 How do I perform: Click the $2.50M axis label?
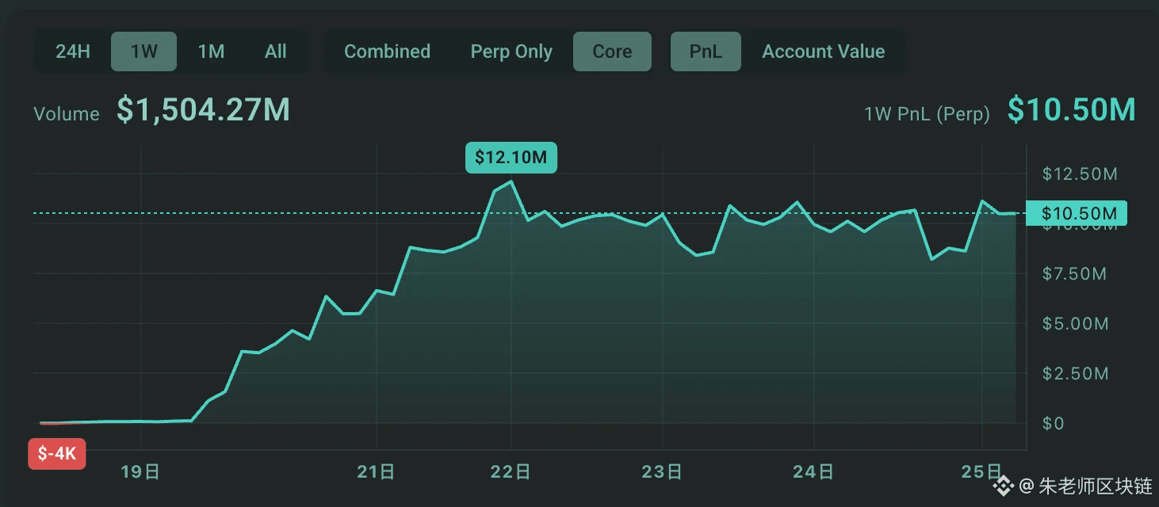1075,373
